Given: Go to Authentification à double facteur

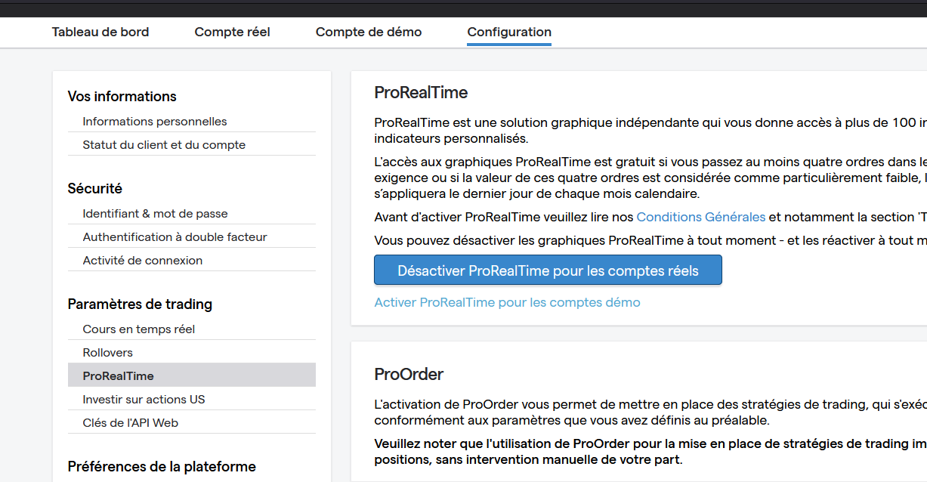Looking at the screenshot, I should tap(175, 237).
